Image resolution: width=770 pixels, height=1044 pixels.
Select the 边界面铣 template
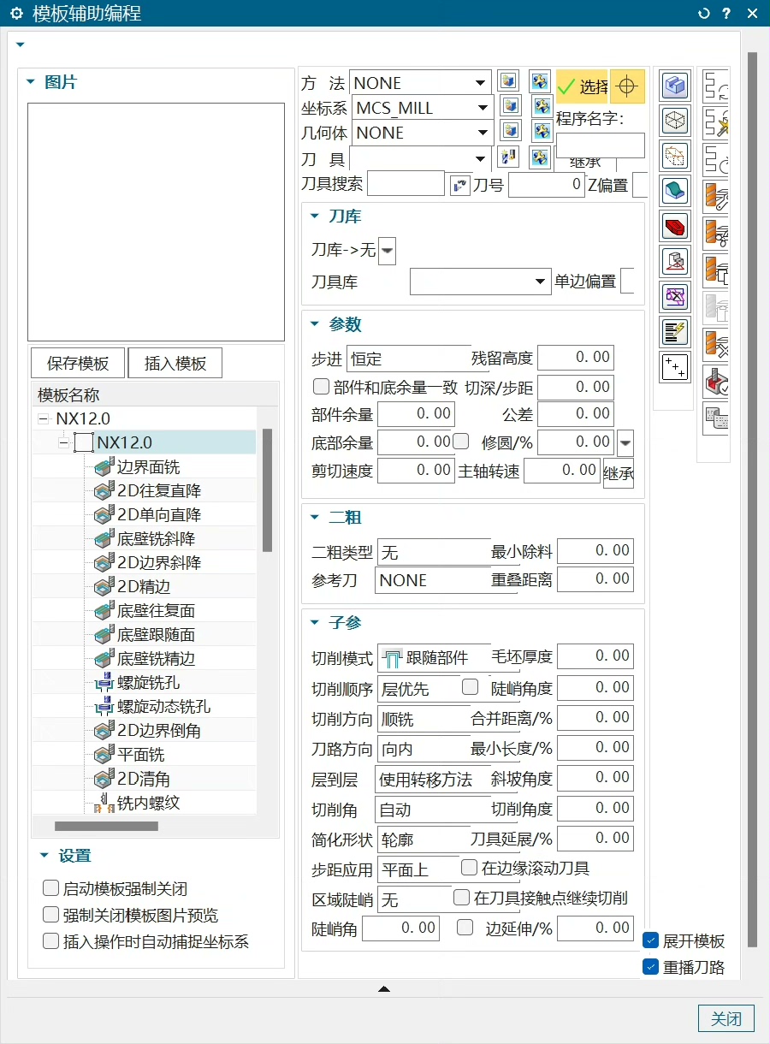point(148,467)
